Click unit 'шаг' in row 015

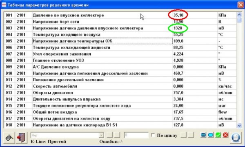222,106
